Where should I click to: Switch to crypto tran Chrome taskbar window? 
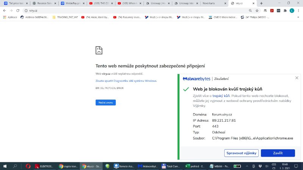(68, 166)
